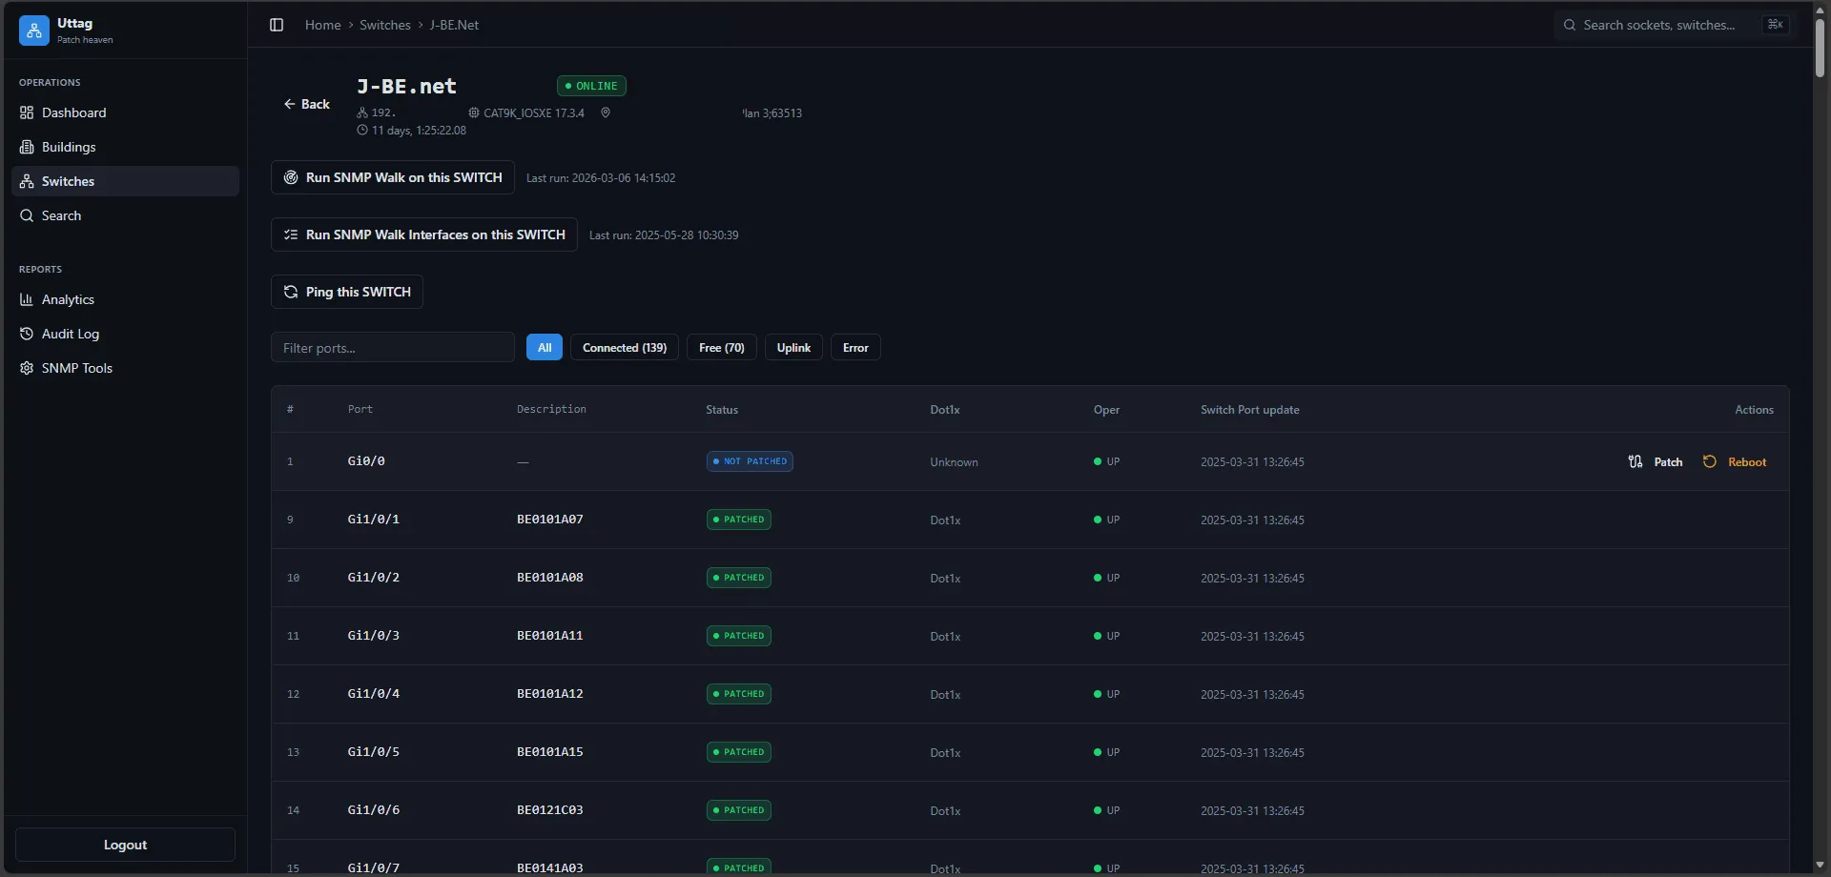Click the CAT9K_IOSXE chip icon
This screenshot has height=877, width=1831.
tap(474, 112)
